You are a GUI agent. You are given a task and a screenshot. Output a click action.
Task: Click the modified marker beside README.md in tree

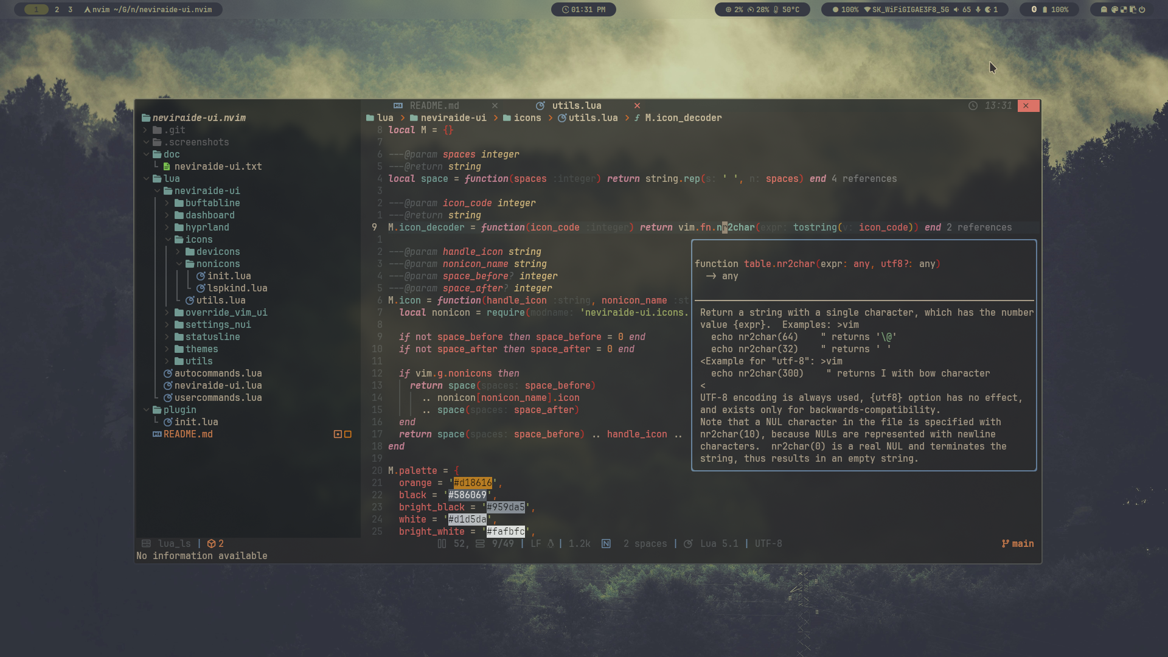pos(338,434)
